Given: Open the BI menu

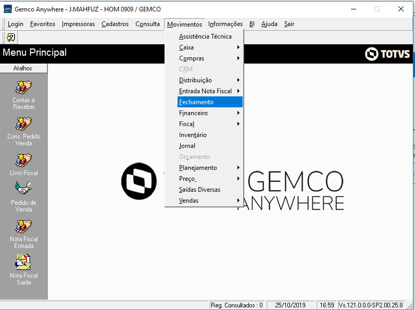Looking at the screenshot, I should click(x=252, y=24).
